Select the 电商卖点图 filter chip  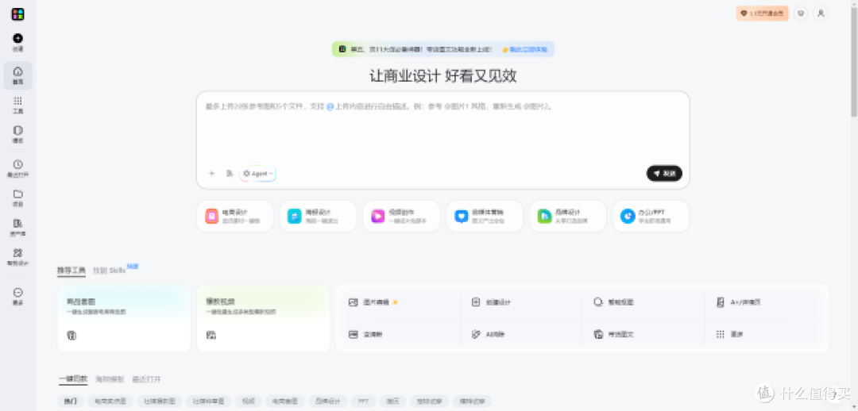click(110, 401)
